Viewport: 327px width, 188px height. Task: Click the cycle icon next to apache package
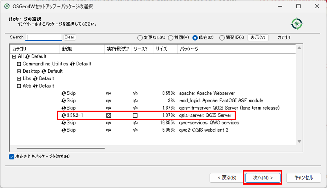click(x=63, y=93)
